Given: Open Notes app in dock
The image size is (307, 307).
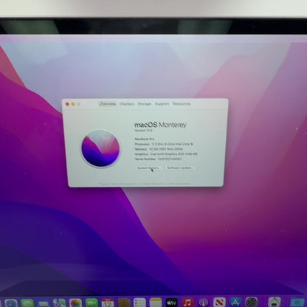Looking at the screenshot, I should 156,303.
